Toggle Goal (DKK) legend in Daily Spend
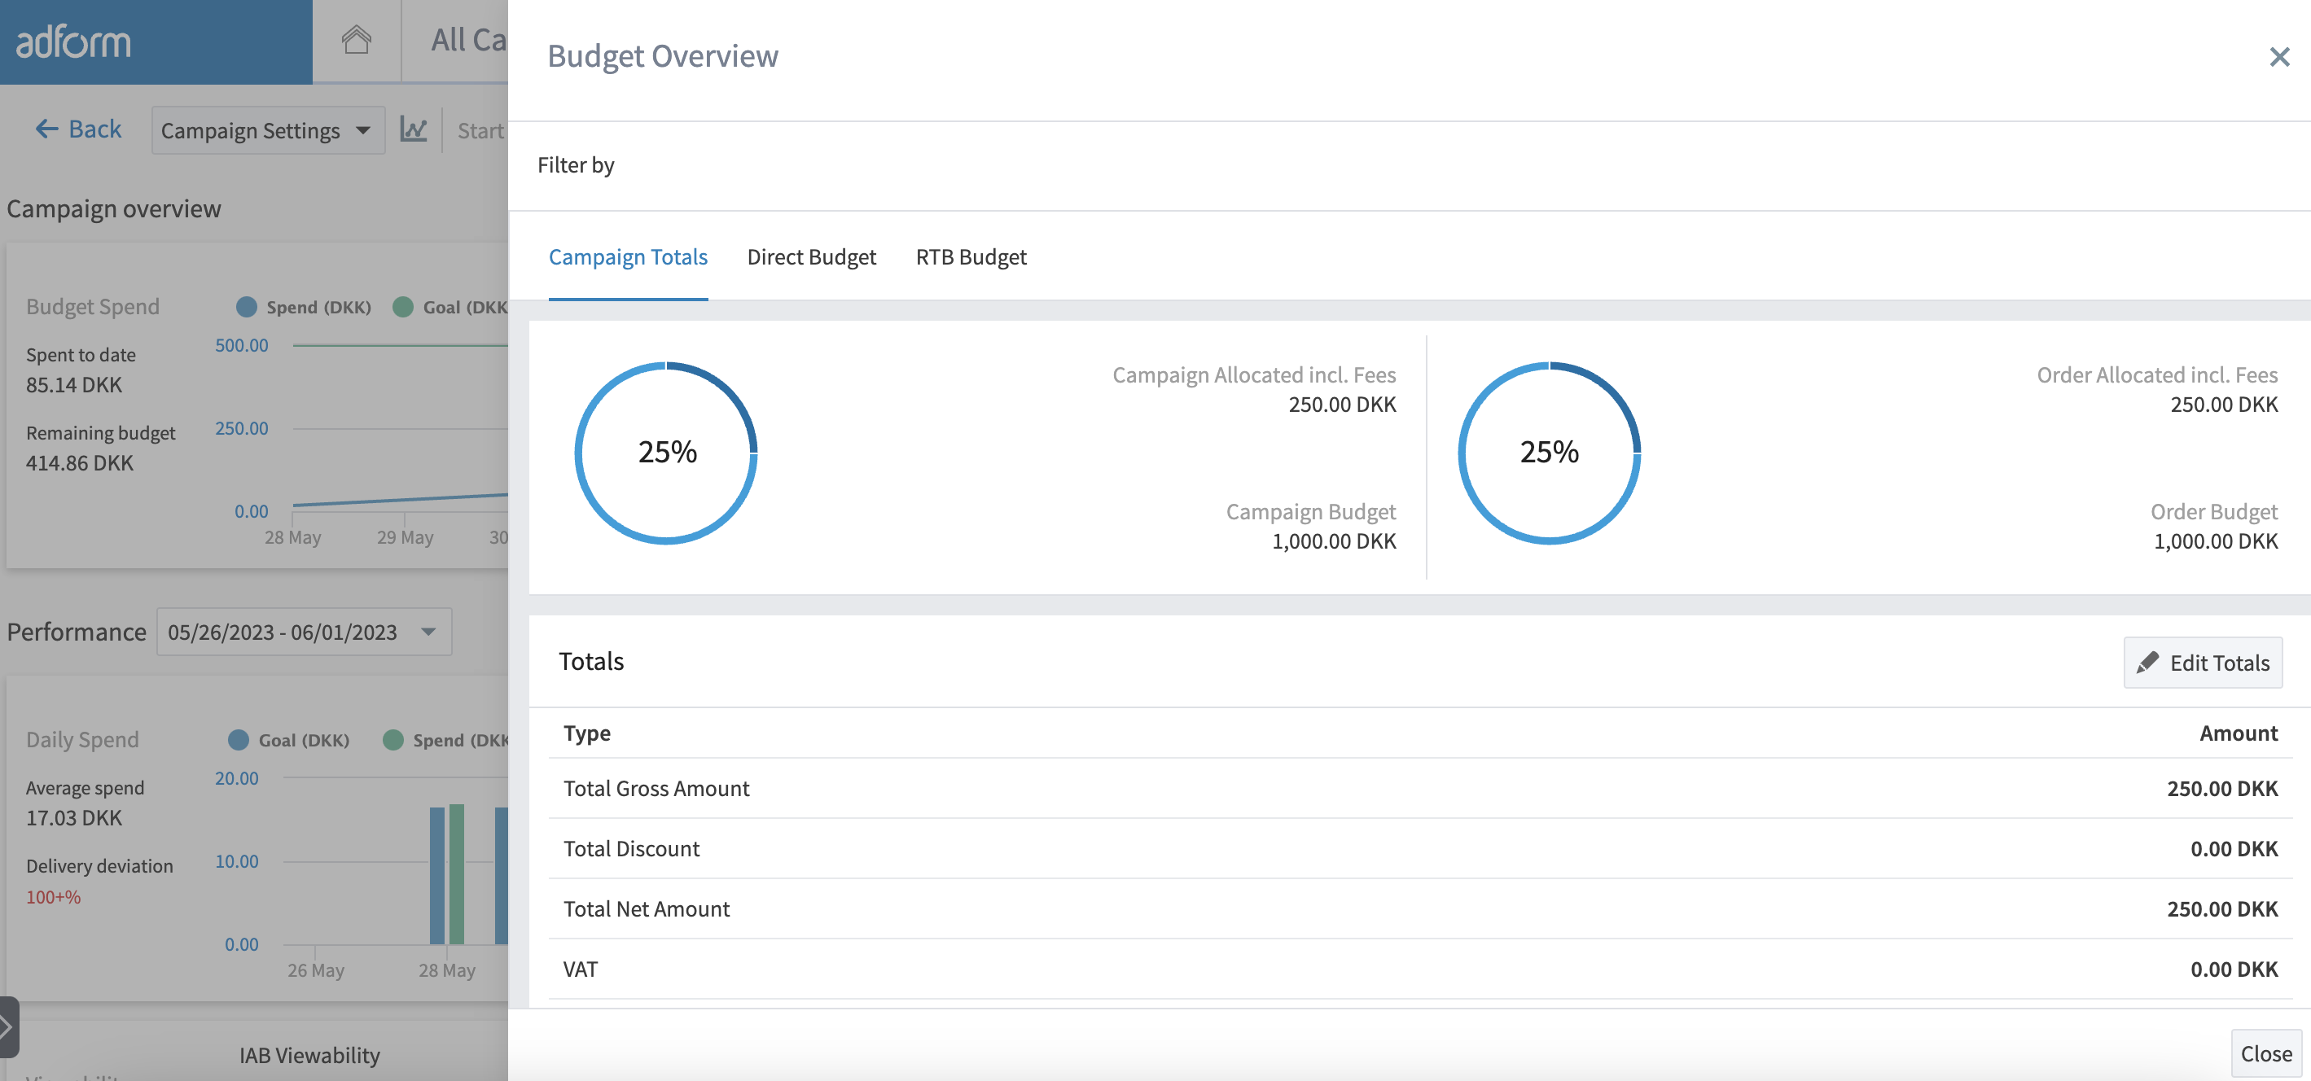 pyautogui.click(x=289, y=740)
